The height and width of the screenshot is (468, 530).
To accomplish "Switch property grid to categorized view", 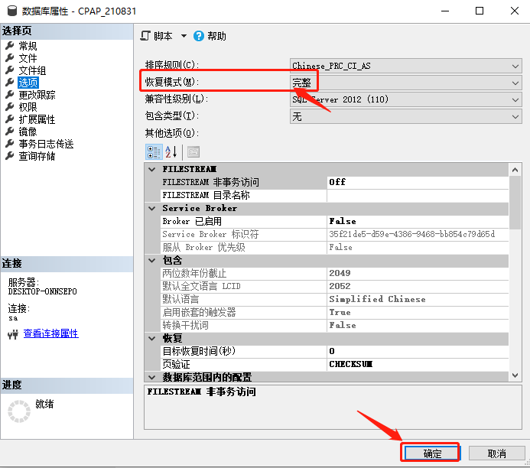I will (153, 151).
